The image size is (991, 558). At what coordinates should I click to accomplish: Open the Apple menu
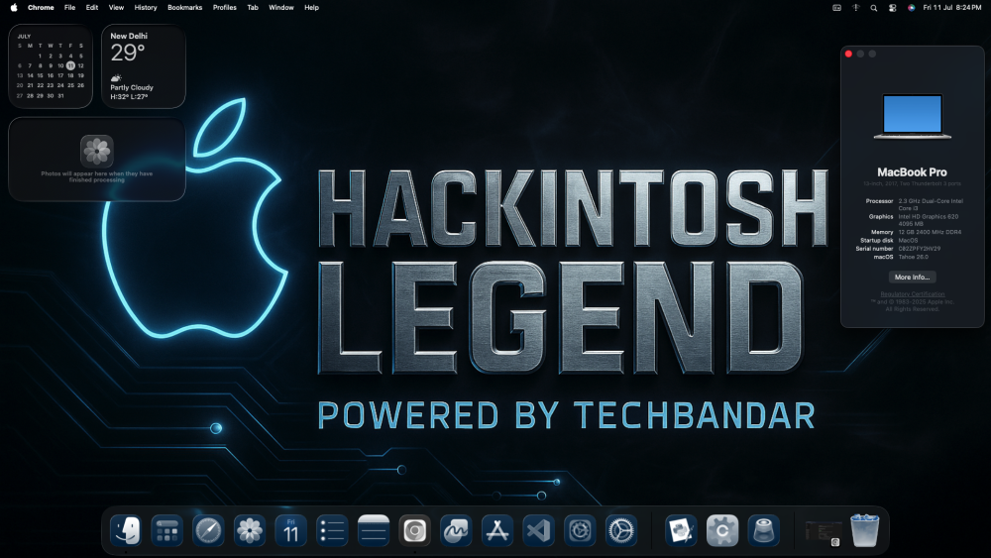[14, 8]
